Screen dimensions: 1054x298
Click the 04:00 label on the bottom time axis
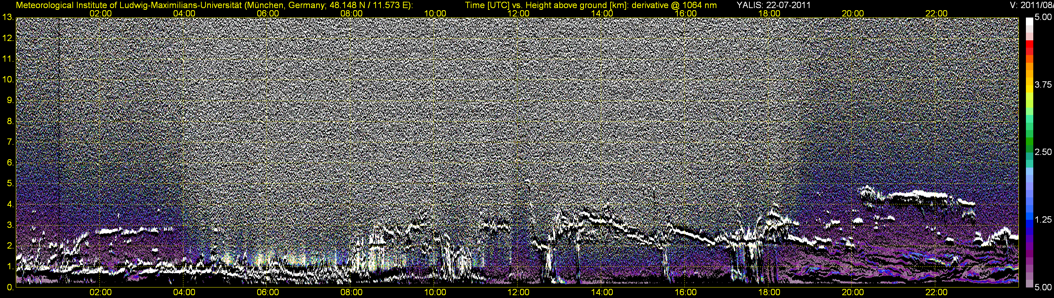[x=184, y=293]
